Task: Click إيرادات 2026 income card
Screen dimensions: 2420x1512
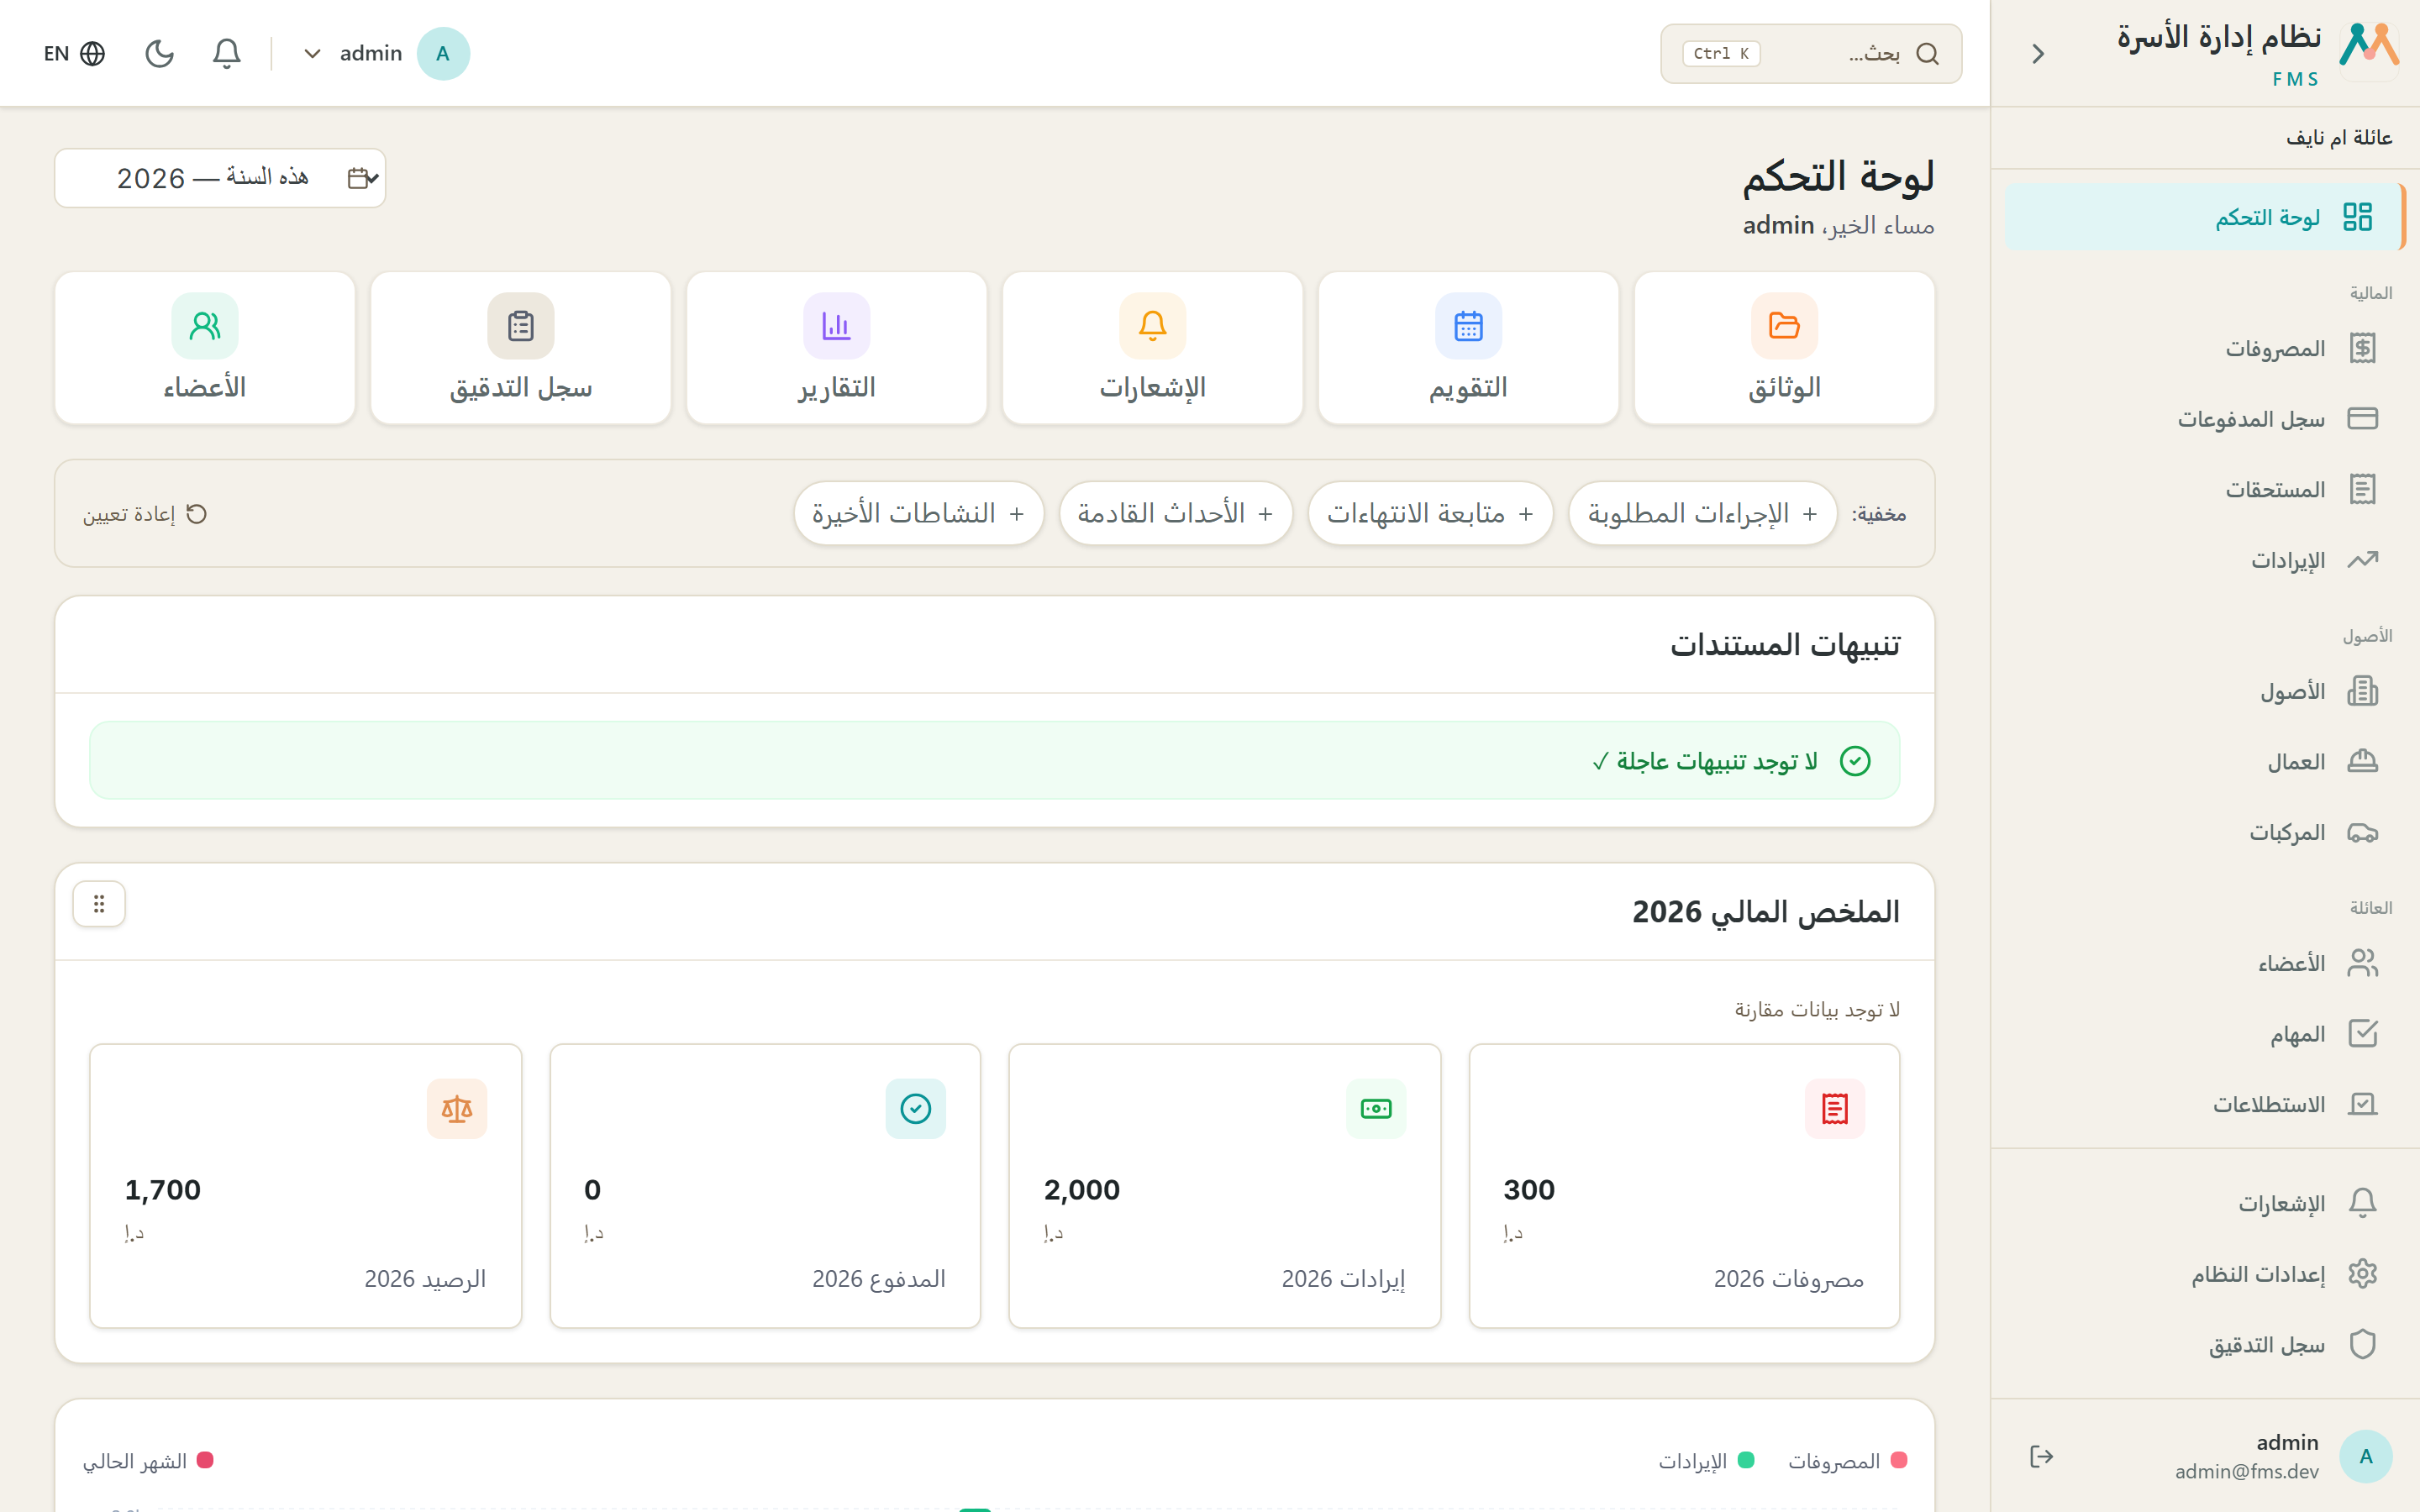Action: (x=1224, y=1186)
